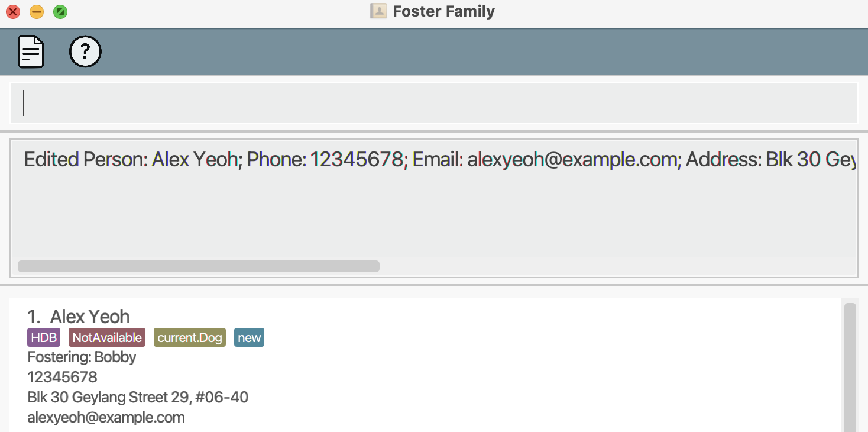Select the Alex Yeoh contact name

click(x=90, y=317)
